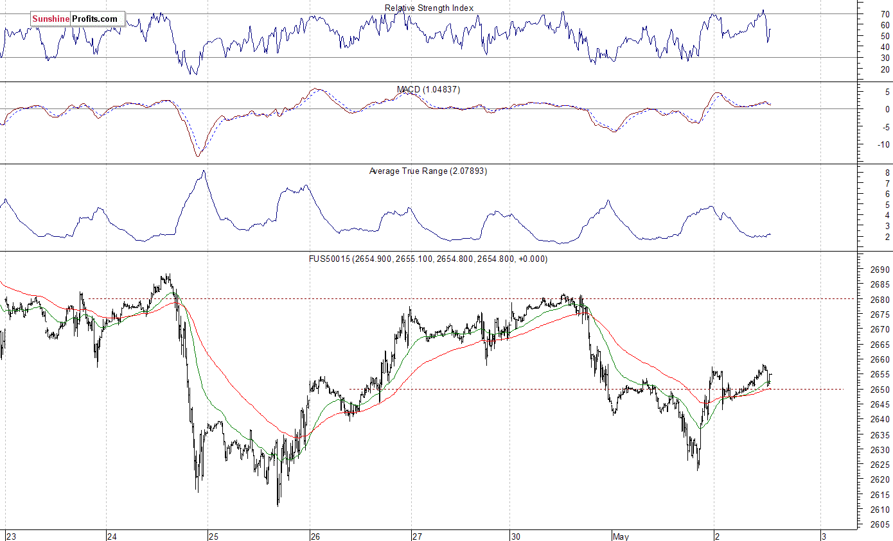Select the MACD (1.04837) indicator label

tap(428, 89)
